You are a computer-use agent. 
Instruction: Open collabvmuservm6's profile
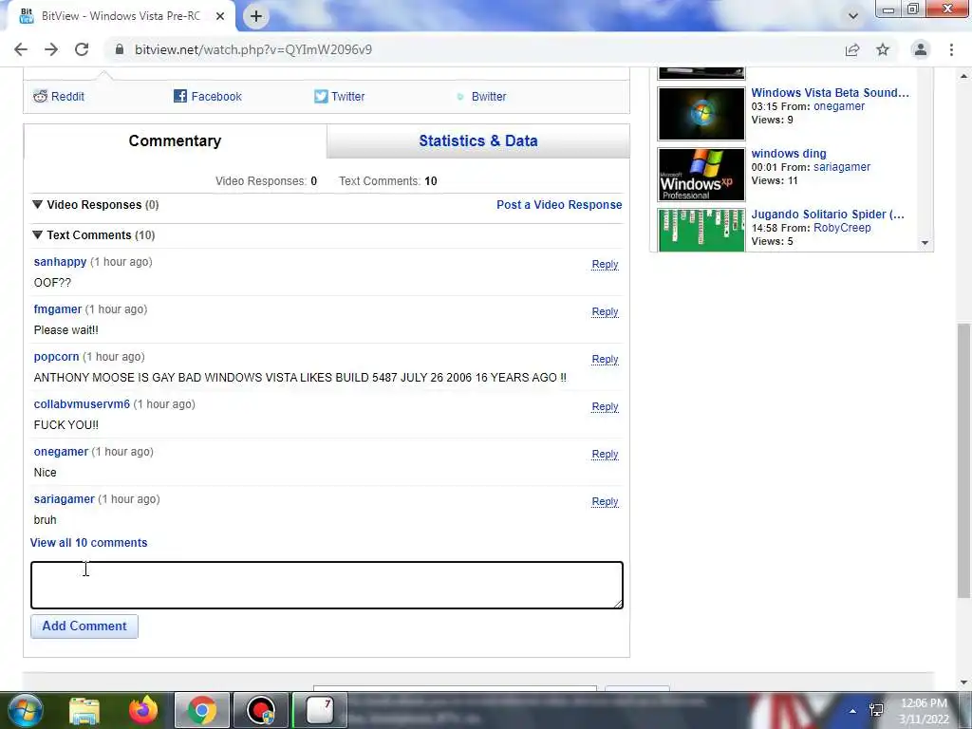coord(82,404)
